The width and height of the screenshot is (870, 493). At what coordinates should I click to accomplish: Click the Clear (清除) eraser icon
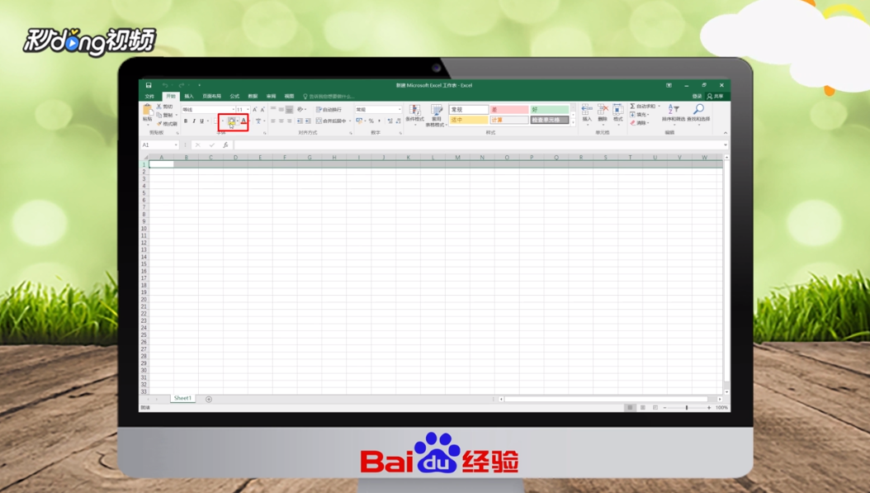click(632, 123)
